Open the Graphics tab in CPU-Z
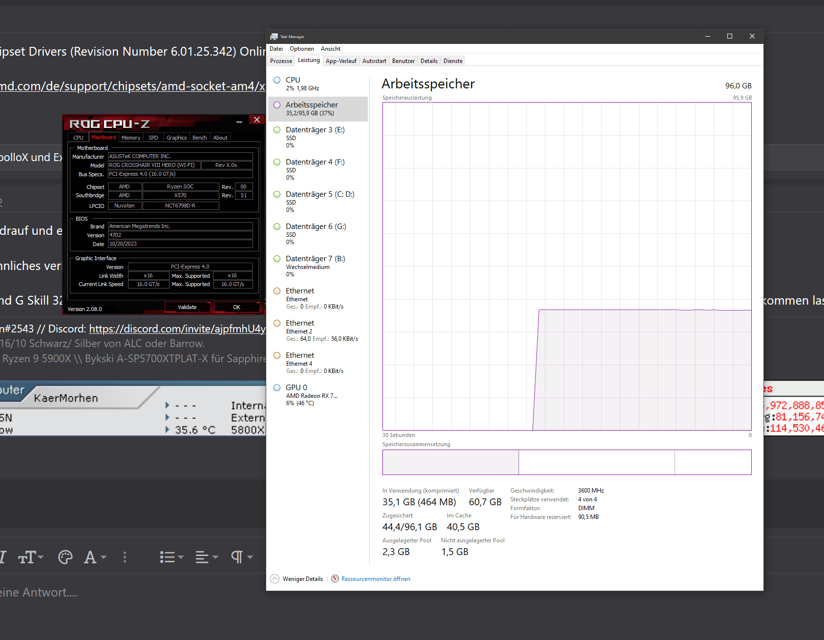 coord(176,138)
